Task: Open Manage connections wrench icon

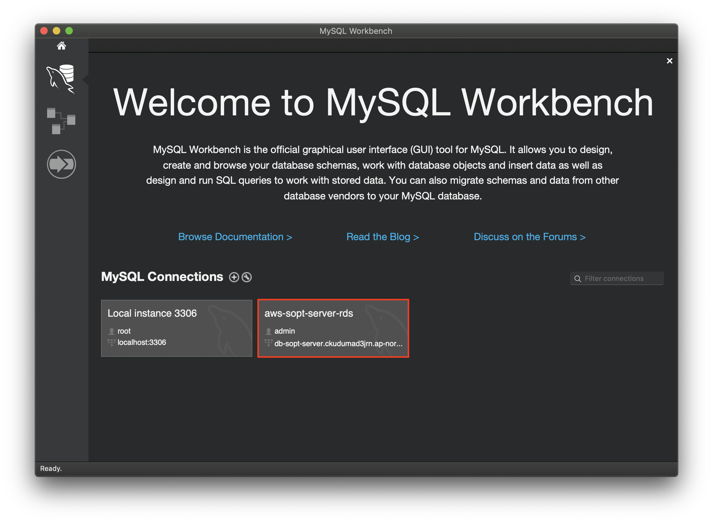Action: (x=247, y=277)
